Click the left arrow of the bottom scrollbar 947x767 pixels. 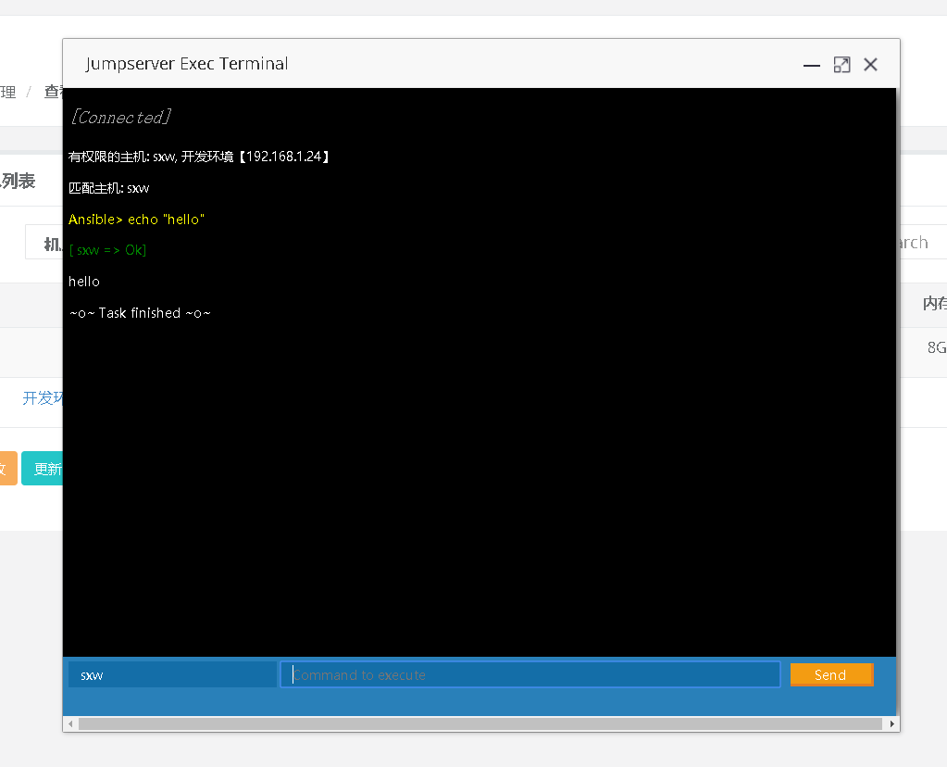[69, 723]
